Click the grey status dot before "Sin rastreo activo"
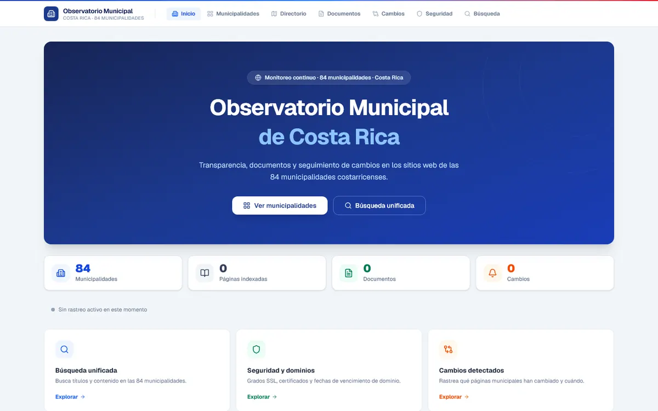Screen dimensions: 658x411 (53, 310)
